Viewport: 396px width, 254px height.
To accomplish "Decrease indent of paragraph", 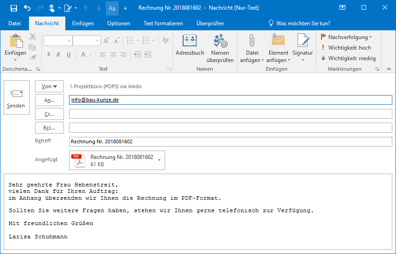I will (x=138, y=55).
